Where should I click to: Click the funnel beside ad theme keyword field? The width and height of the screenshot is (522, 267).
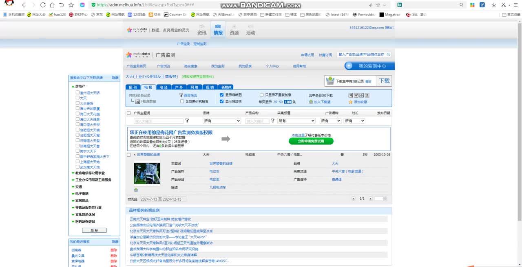click(x=187, y=121)
